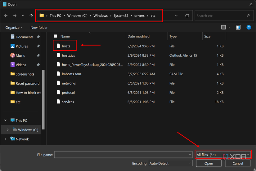Select the protocol file
Viewport: 256px width, 171px height.
click(68, 93)
